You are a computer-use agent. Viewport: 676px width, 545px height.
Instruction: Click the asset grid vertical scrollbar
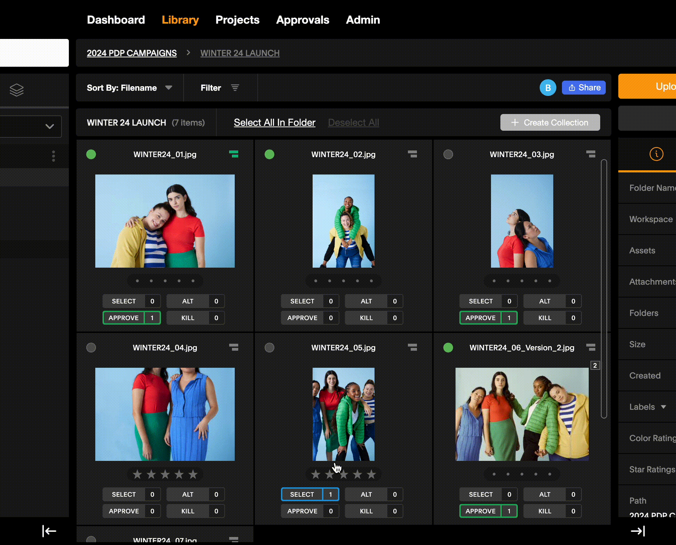click(604, 288)
